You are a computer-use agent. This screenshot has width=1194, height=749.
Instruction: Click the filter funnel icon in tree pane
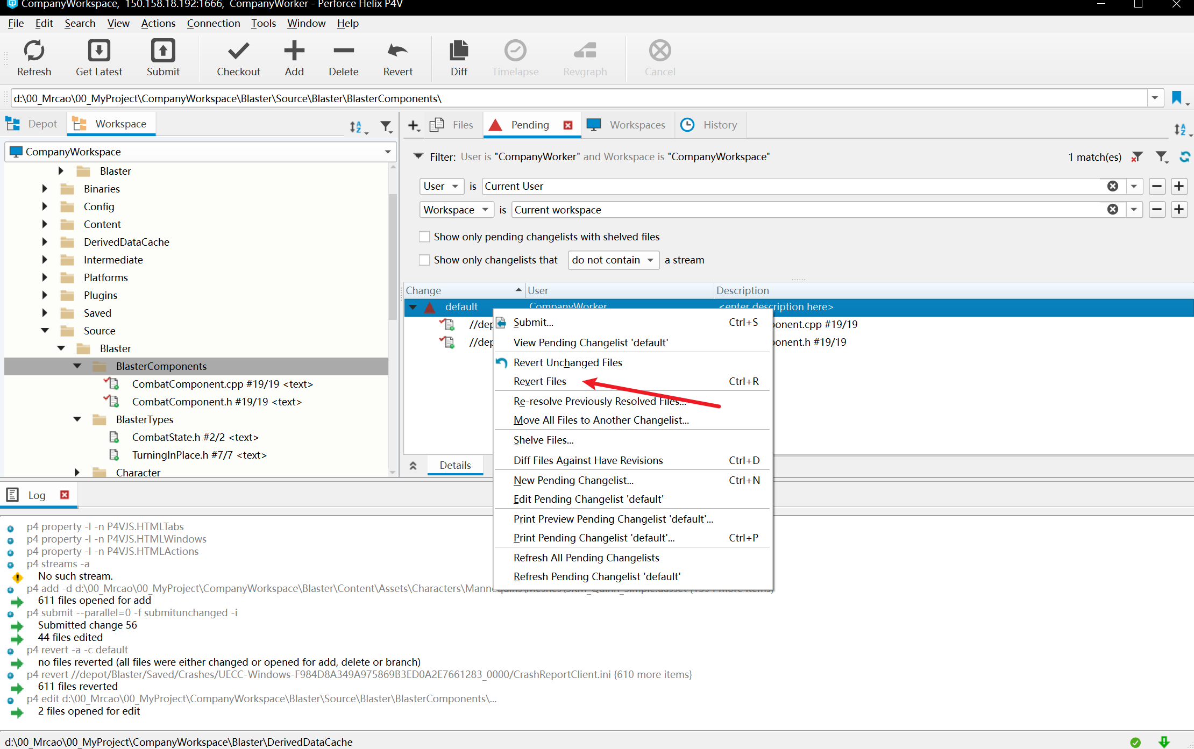tap(386, 127)
